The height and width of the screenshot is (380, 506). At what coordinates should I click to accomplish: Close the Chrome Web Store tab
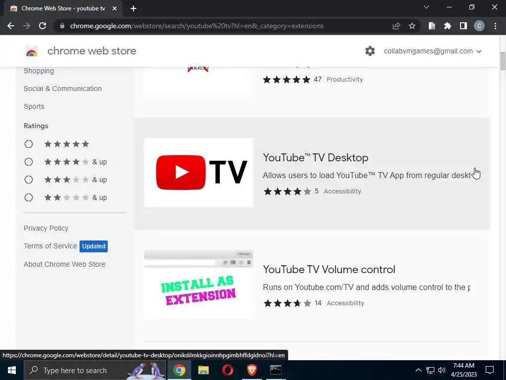pos(115,8)
